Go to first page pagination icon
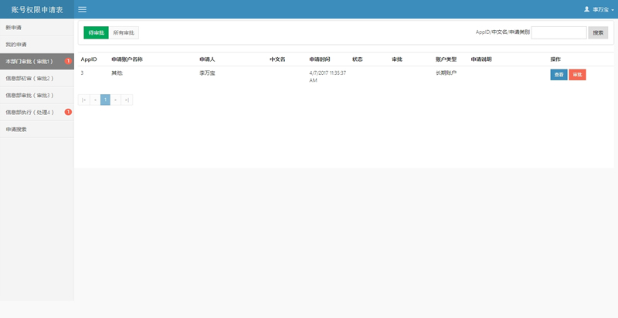This screenshot has width=618, height=318. 83,100
